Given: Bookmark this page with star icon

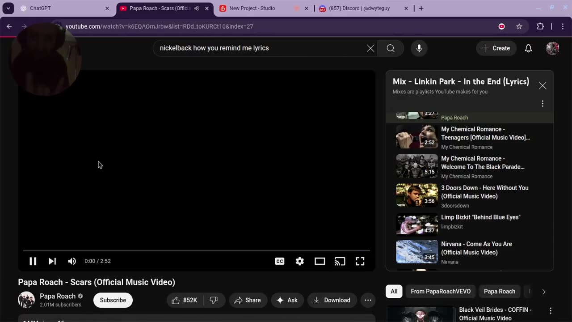Looking at the screenshot, I should pos(519,26).
